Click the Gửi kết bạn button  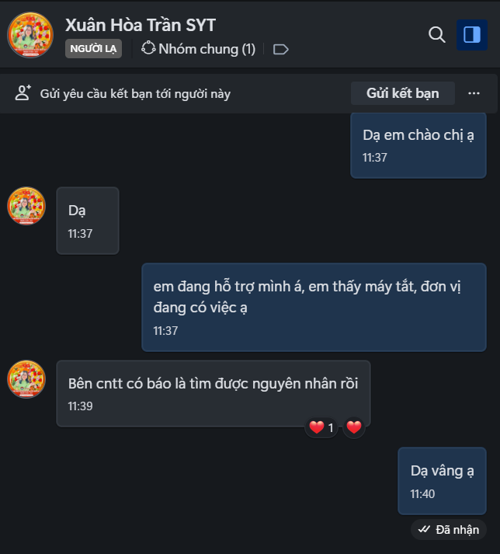[402, 93]
